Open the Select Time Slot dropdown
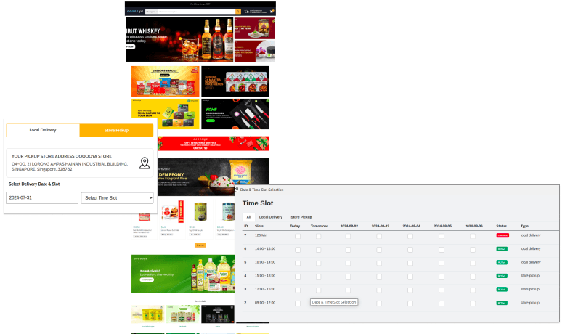This screenshot has width=565, height=334. click(x=117, y=197)
